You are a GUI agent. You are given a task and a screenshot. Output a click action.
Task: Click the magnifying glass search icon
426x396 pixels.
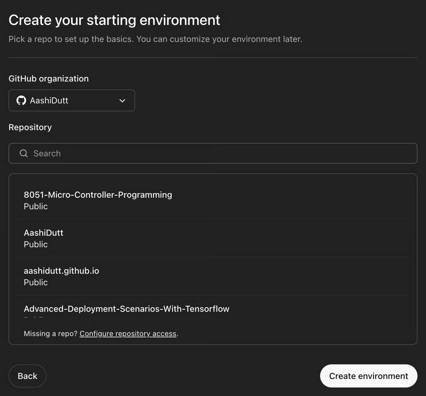pyautogui.click(x=23, y=153)
